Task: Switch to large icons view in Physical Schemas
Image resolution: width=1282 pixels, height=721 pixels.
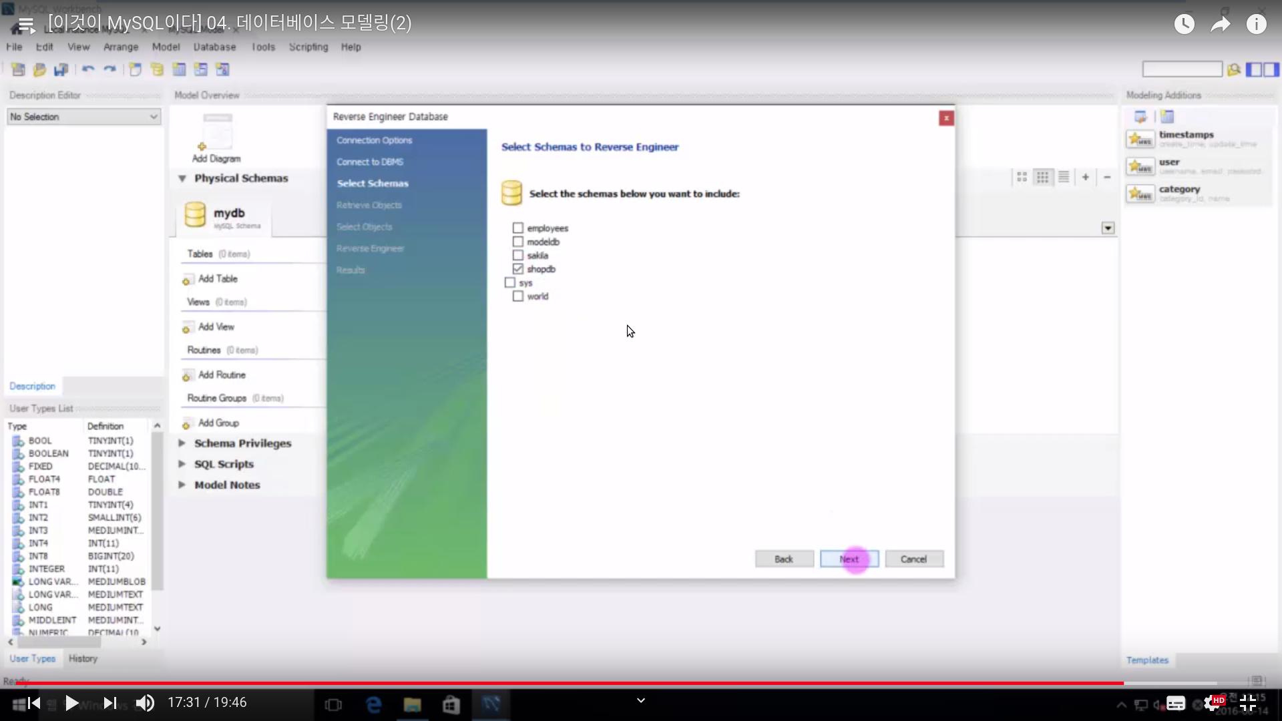Action: 1022,177
